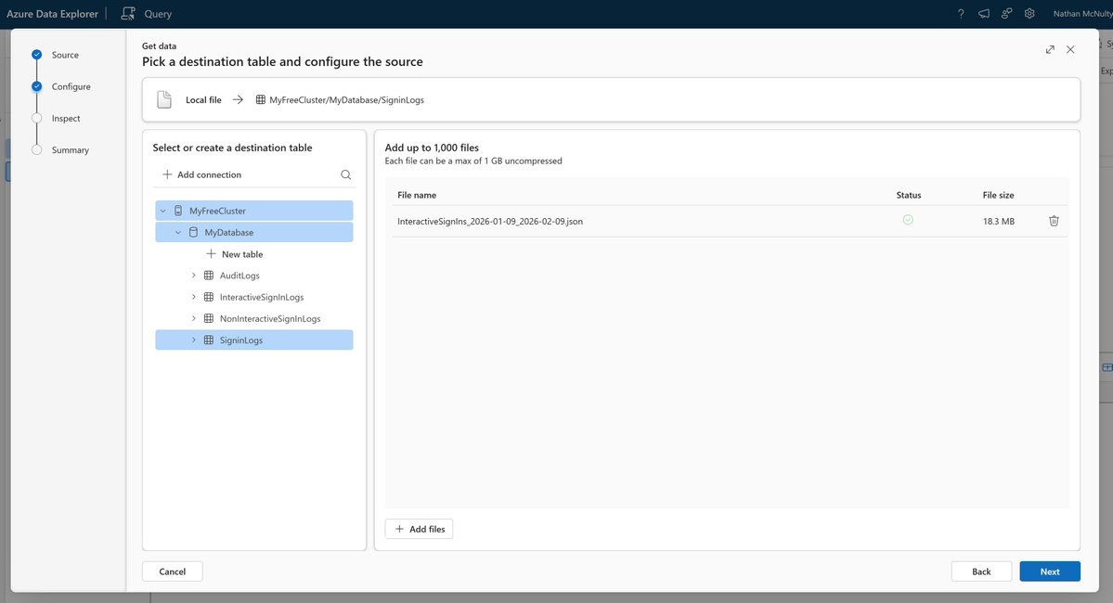Click the AuditLogs table icon
Viewport: 1113px width, 603px height.
[209, 276]
